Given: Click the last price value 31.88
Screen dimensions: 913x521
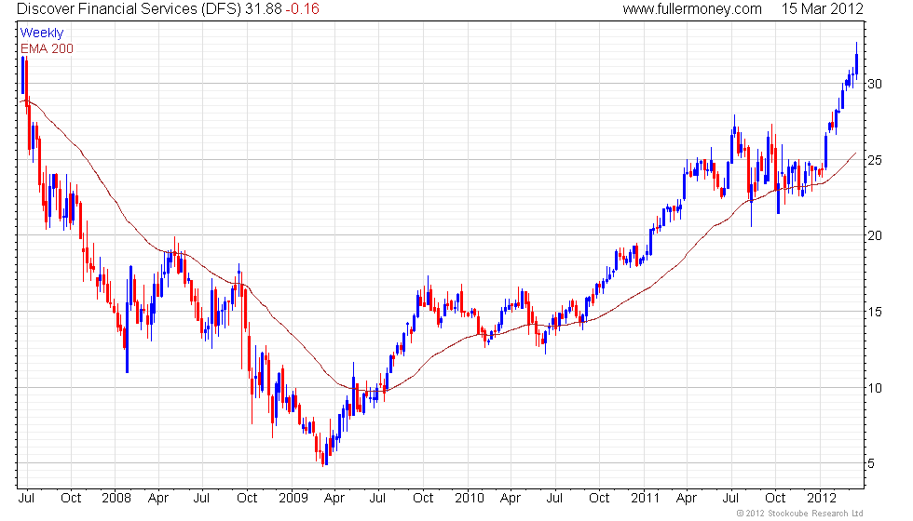Looking at the screenshot, I should 263,8.
